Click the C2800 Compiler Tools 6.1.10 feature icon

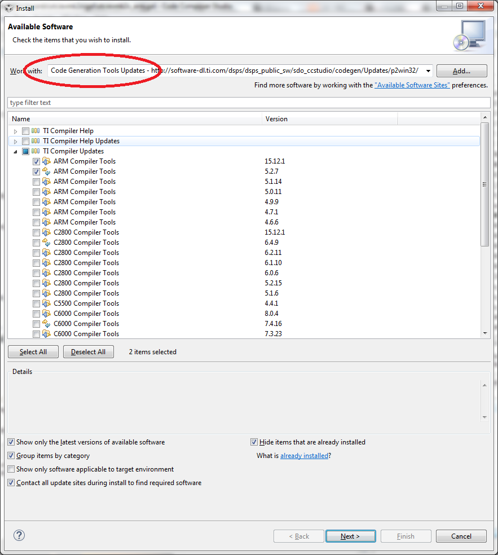click(x=46, y=263)
